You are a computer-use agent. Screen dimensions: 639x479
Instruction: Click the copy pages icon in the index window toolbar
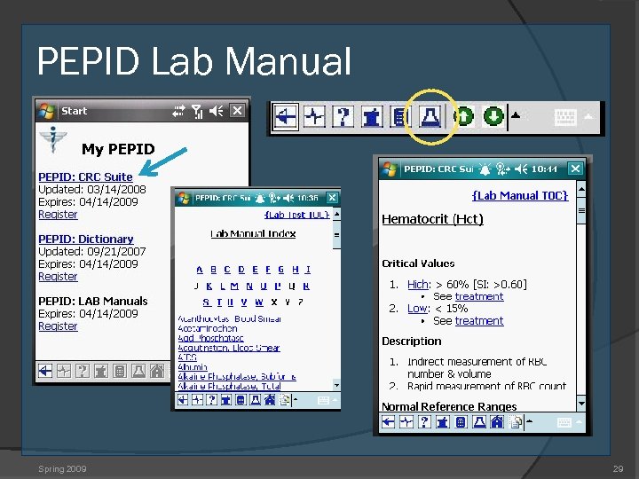(285, 400)
